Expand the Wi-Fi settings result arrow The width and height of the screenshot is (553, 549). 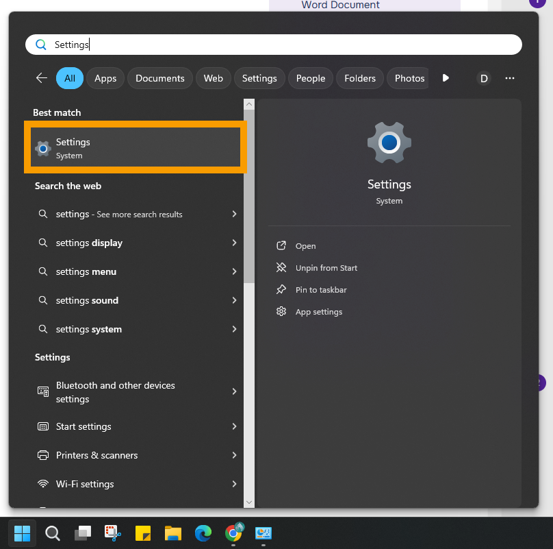(x=234, y=484)
